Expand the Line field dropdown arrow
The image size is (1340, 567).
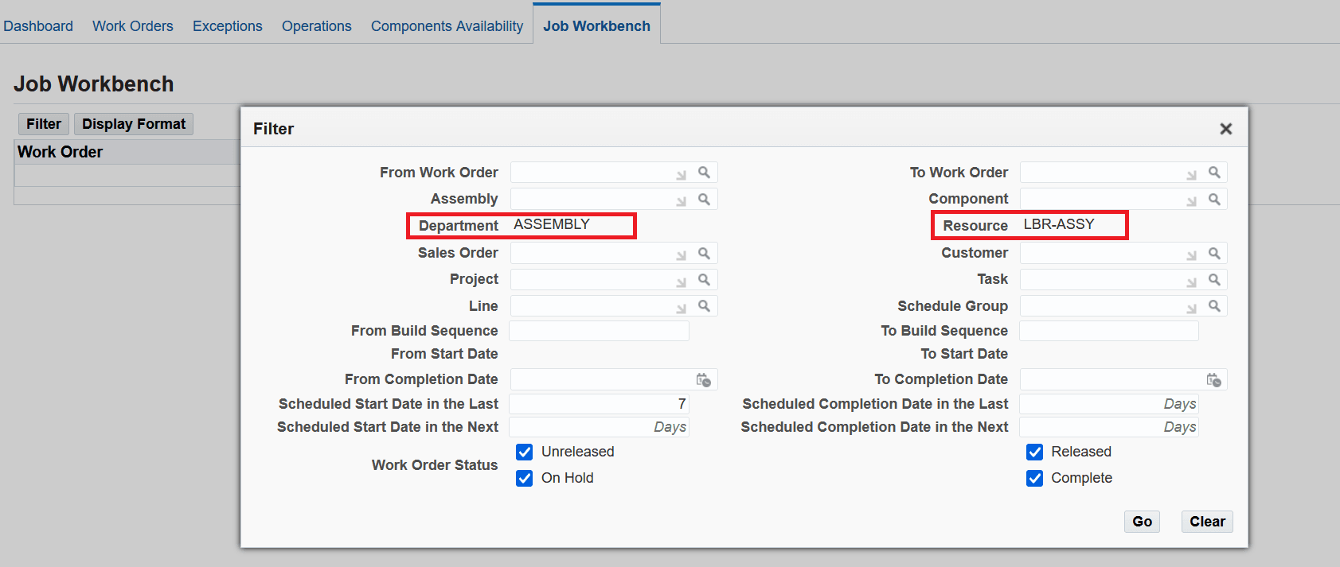click(x=682, y=308)
